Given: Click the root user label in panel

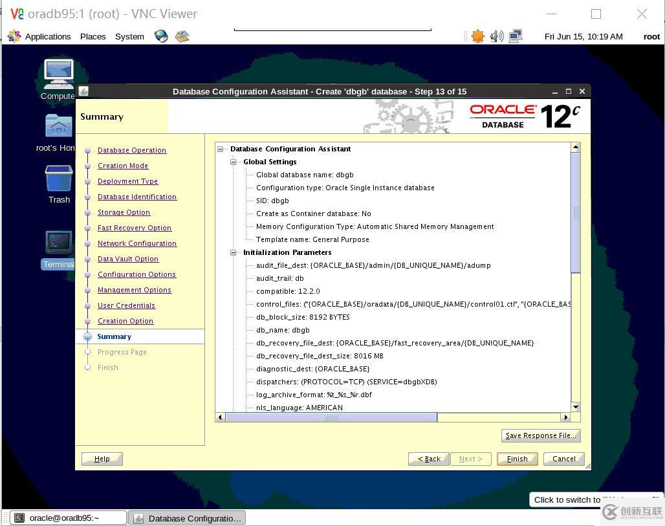Looking at the screenshot, I should (651, 36).
